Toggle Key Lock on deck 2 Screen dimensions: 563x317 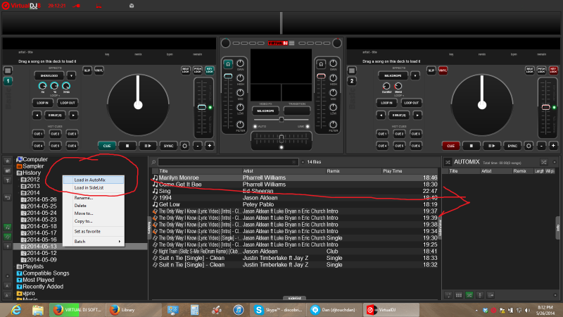pos(553,70)
